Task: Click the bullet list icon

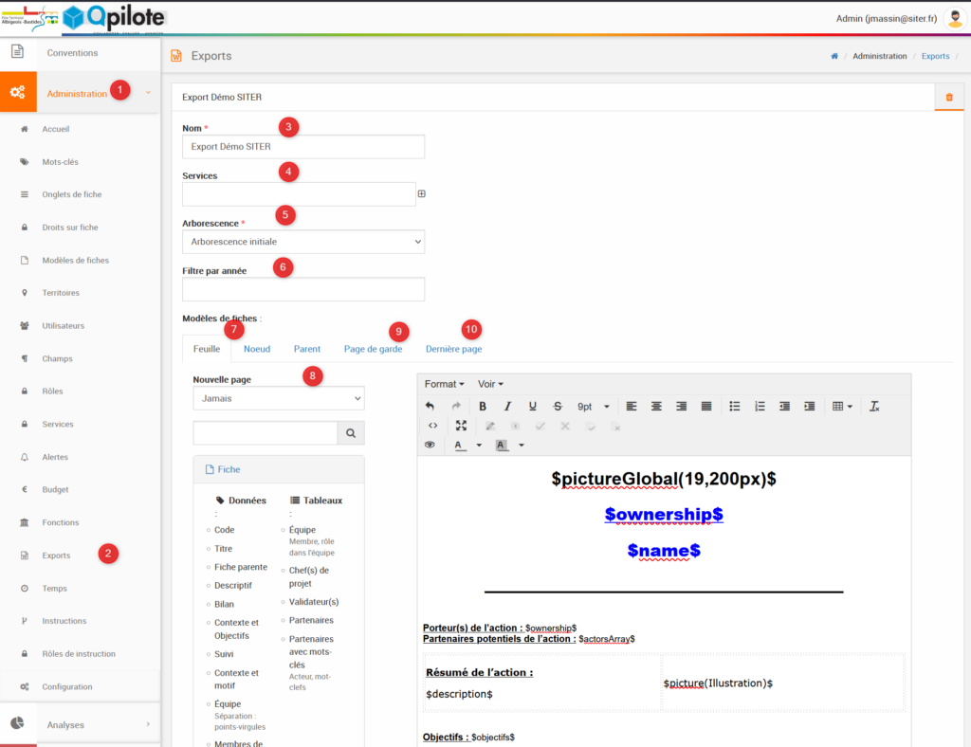Action: pos(735,406)
